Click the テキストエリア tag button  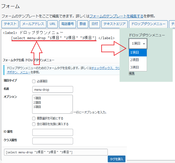click(x=114, y=24)
